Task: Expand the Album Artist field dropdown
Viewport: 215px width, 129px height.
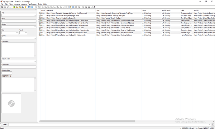Action: 35,61
